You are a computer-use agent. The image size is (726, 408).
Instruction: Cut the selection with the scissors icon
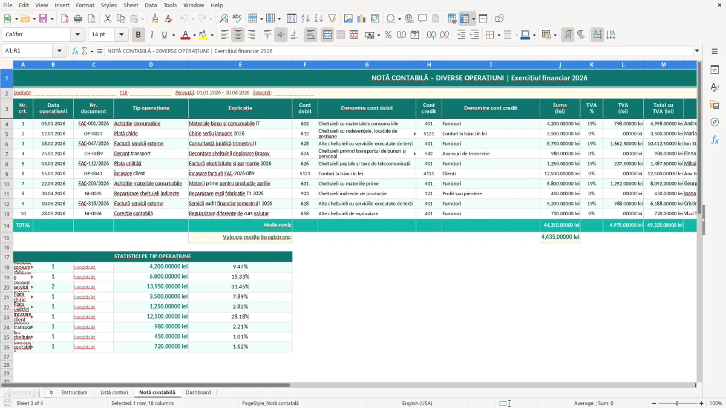point(108,19)
